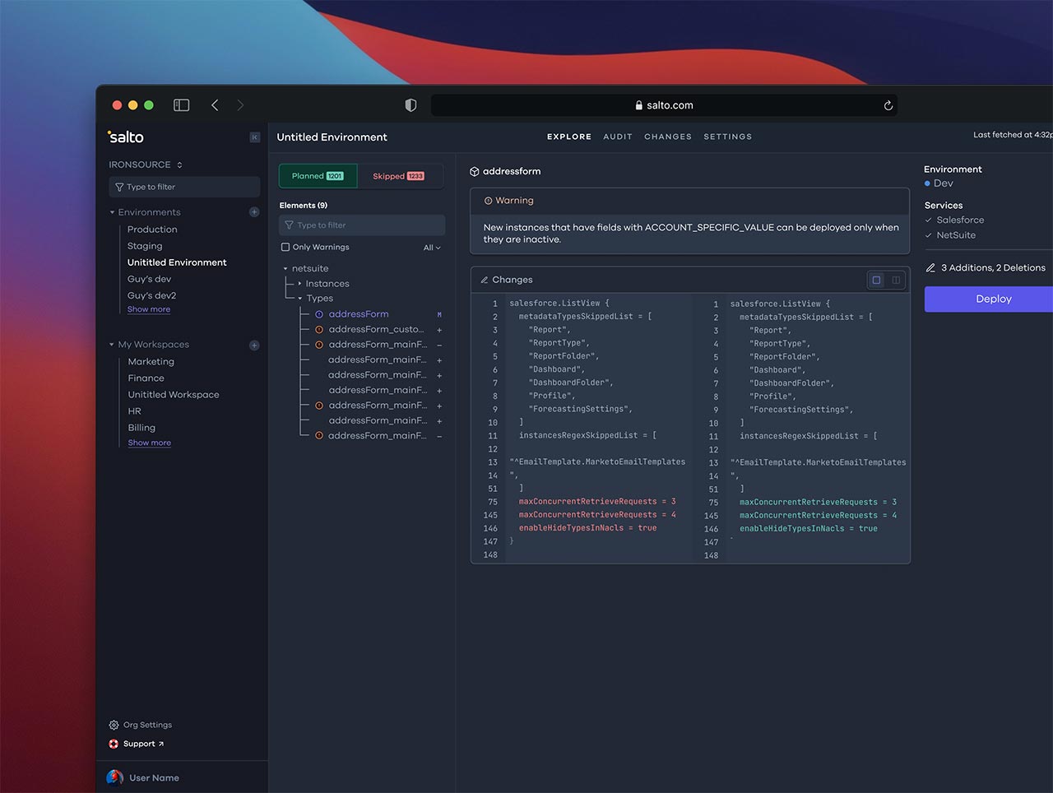
Task: Click the elements Type to filter field
Action: (362, 225)
